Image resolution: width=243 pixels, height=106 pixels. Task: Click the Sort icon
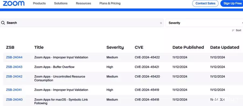[233, 30]
